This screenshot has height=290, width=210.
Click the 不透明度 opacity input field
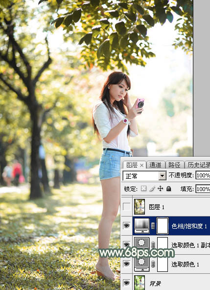point(203,175)
